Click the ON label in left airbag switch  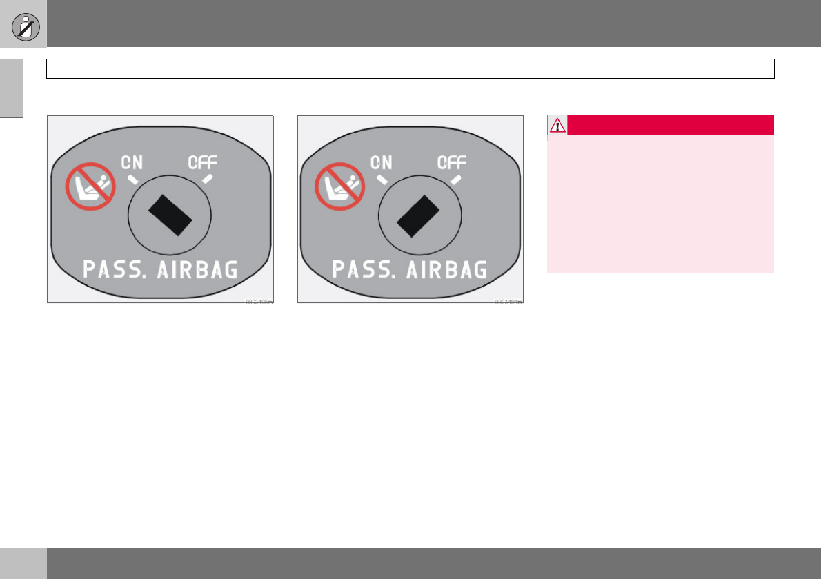point(132,162)
